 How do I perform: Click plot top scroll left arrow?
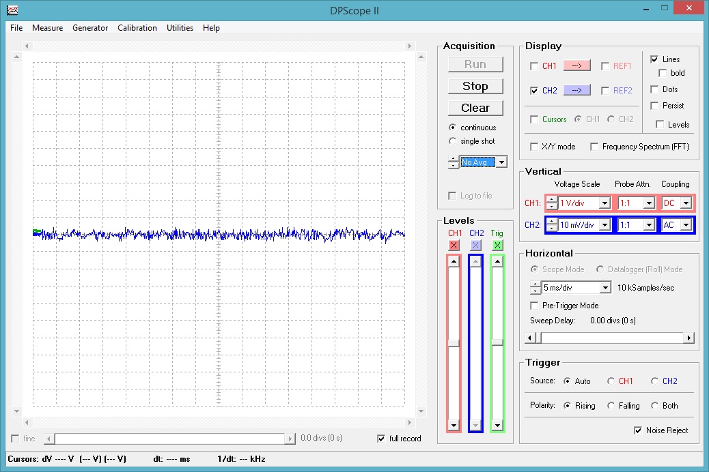(x=27, y=46)
